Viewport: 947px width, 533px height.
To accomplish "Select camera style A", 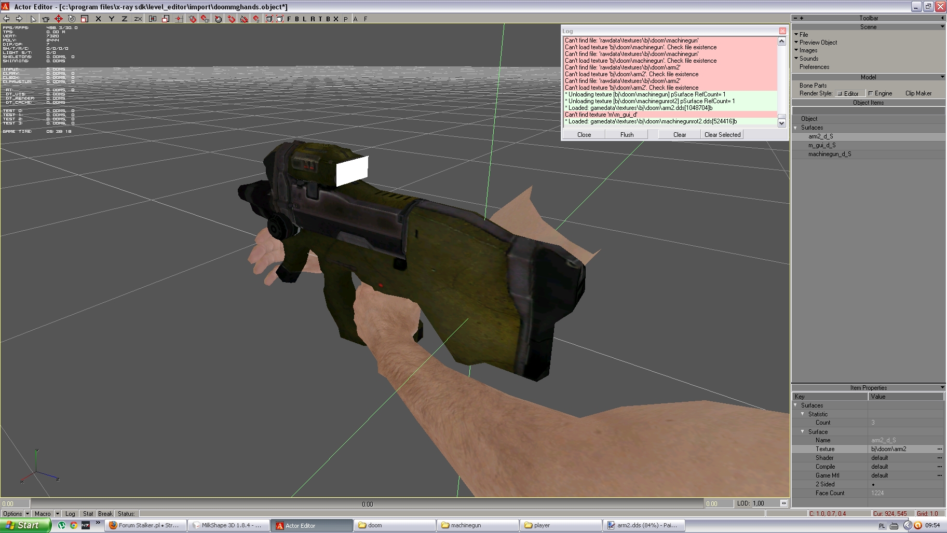I will pos(356,19).
